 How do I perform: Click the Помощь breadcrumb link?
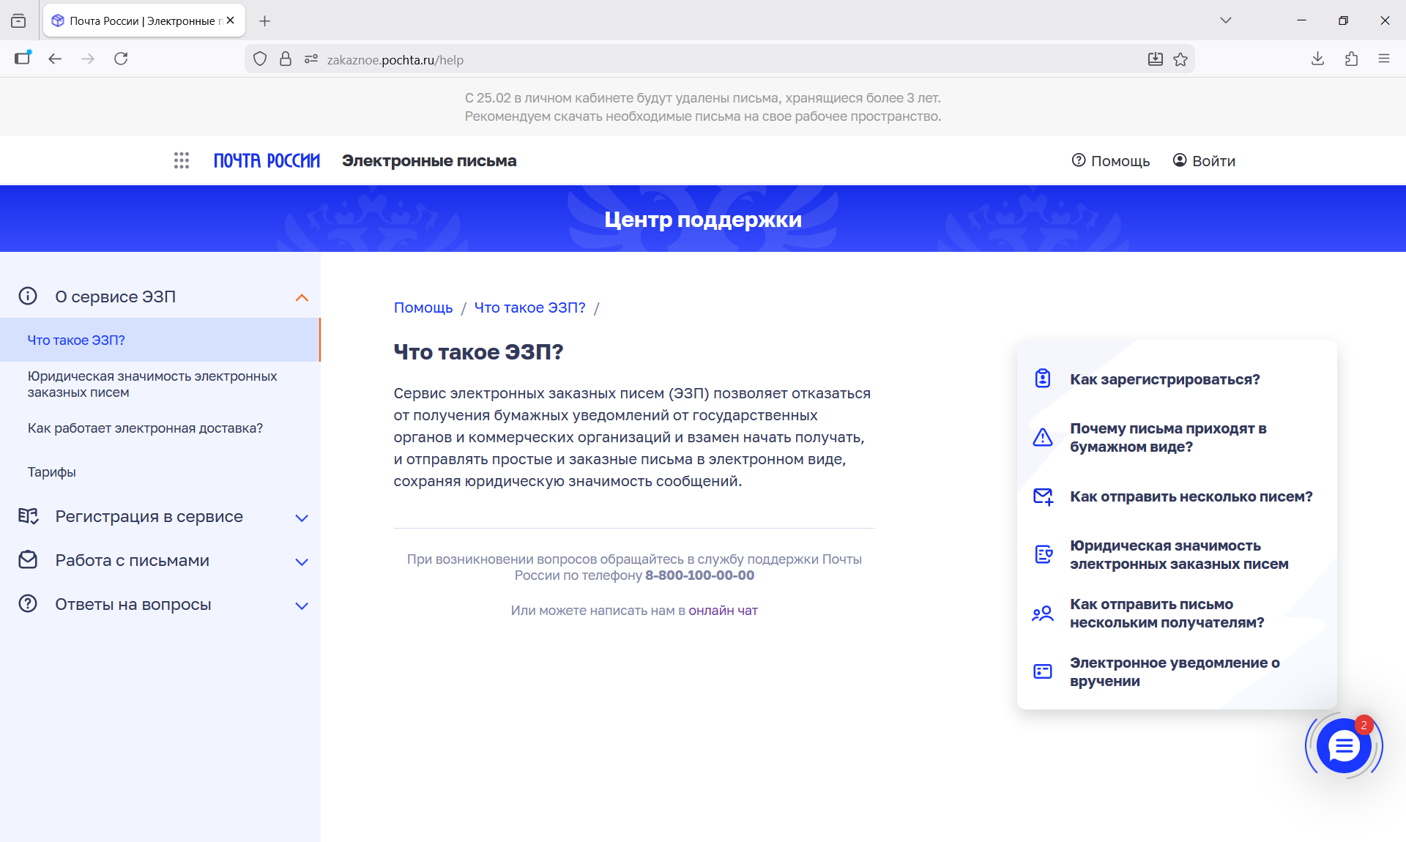pyautogui.click(x=423, y=308)
